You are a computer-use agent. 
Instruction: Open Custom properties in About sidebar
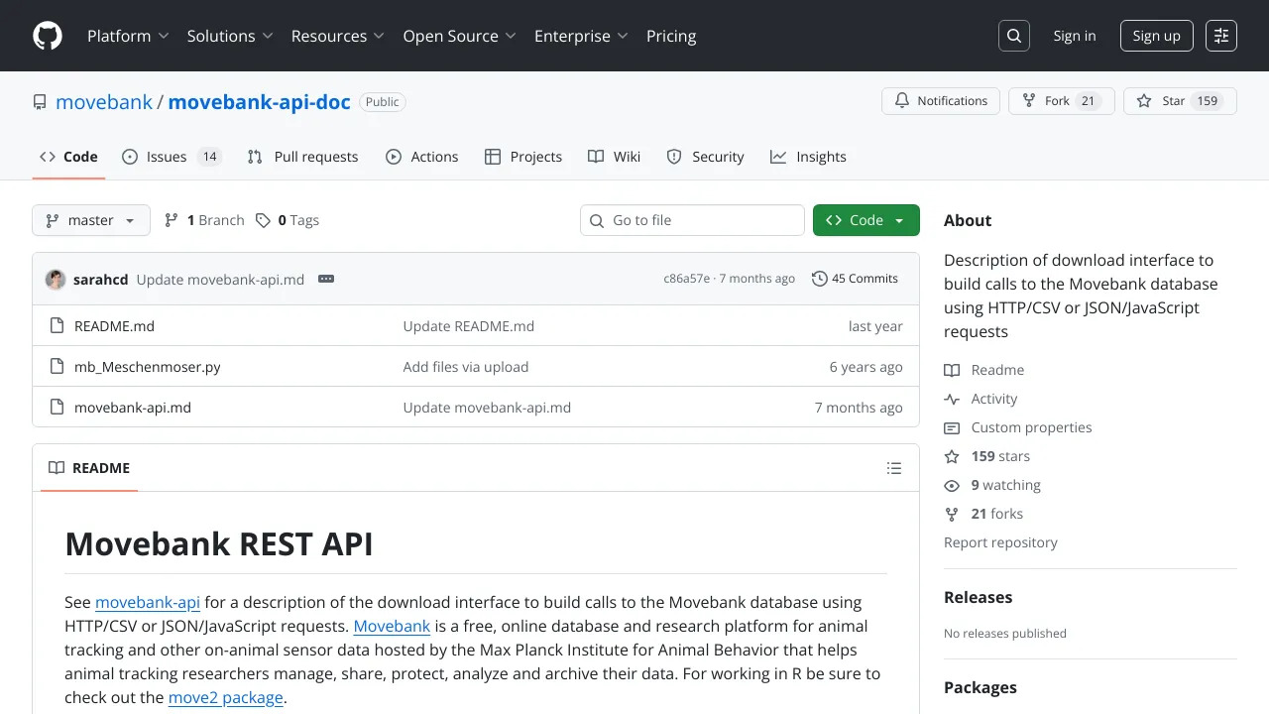1018,427
